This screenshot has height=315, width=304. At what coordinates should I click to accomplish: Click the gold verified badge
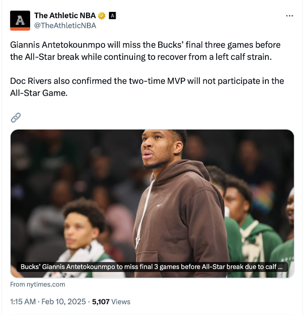pyautogui.click(x=102, y=16)
